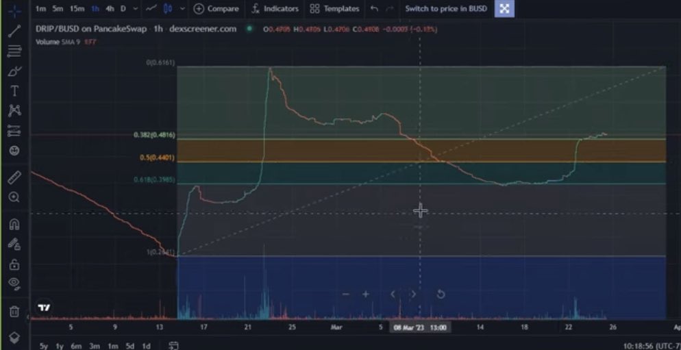Screen dimensions: 681x350
Task: Switch to candlestick chart style
Action: [168, 9]
